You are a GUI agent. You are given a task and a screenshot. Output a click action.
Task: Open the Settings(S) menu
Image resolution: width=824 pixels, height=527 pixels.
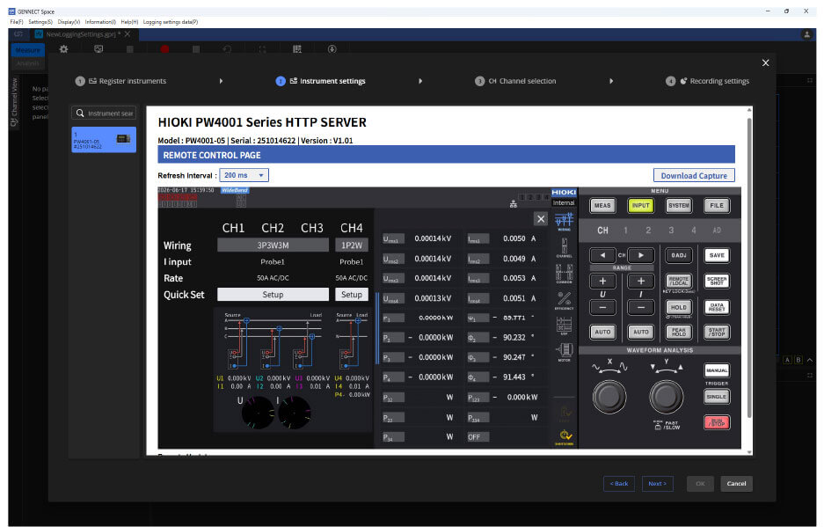point(40,22)
